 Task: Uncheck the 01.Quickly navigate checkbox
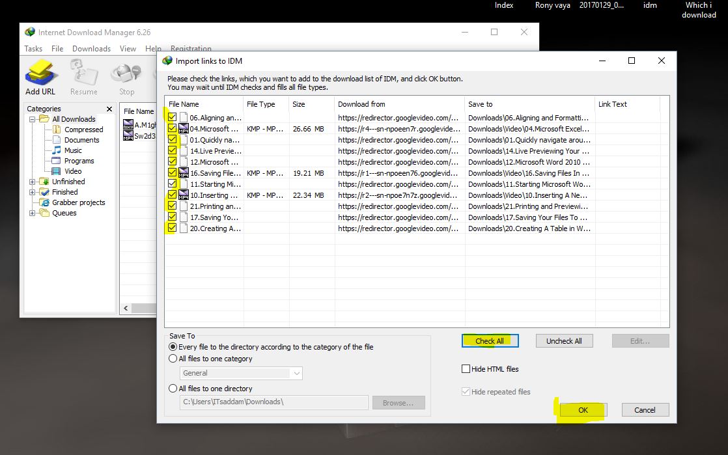click(173, 140)
